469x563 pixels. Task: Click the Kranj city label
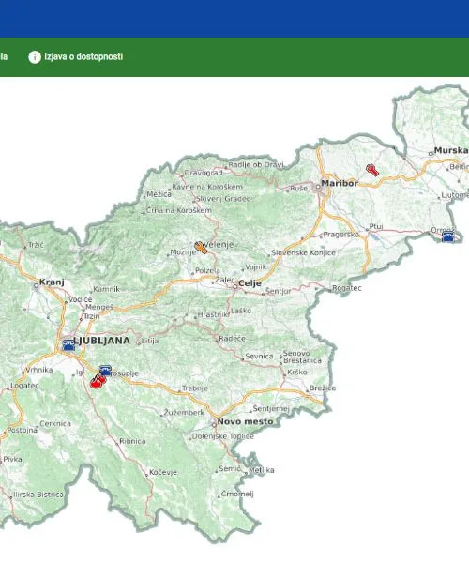point(52,281)
